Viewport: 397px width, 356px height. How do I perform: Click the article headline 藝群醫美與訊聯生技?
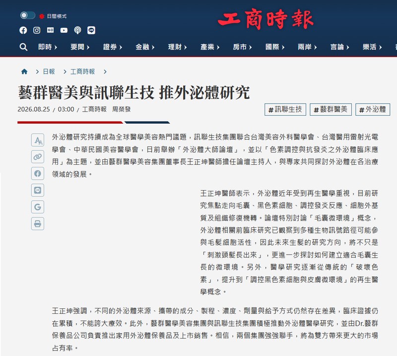(86, 92)
